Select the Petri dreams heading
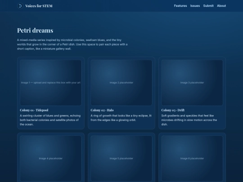 coord(35,31)
